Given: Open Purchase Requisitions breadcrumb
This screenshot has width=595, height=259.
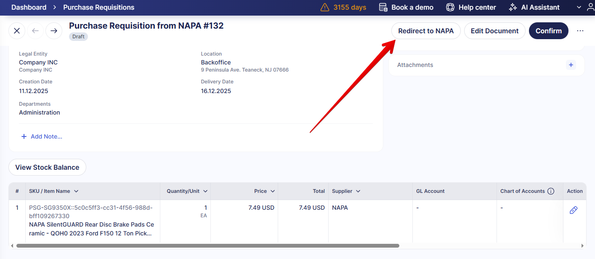Looking at the screenshot, I should pos(99,7).
